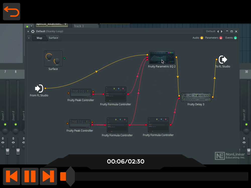Select the Fruity Formula Controller wired into Fruity Delay 3
Screen dimensions: 251x188
coord(158,125)
